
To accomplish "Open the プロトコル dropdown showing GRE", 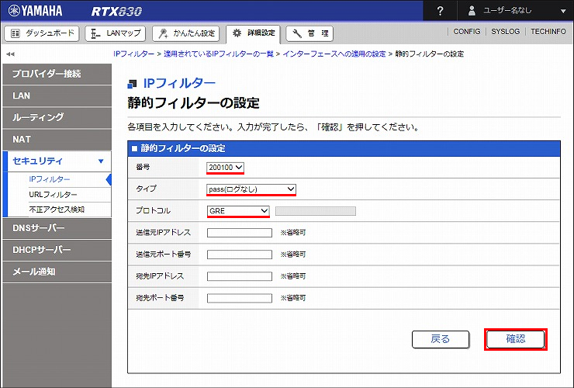I will pos(238,211).
